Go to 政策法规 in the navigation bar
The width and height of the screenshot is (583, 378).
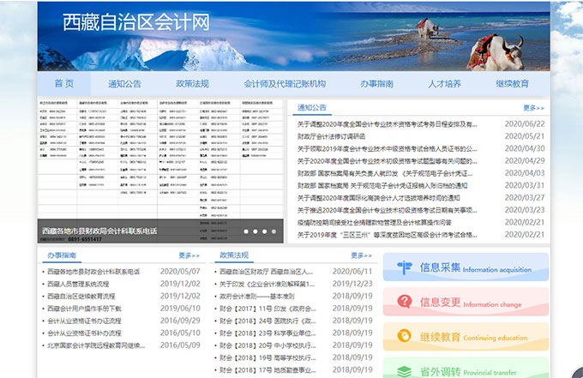tap(192, 84)
